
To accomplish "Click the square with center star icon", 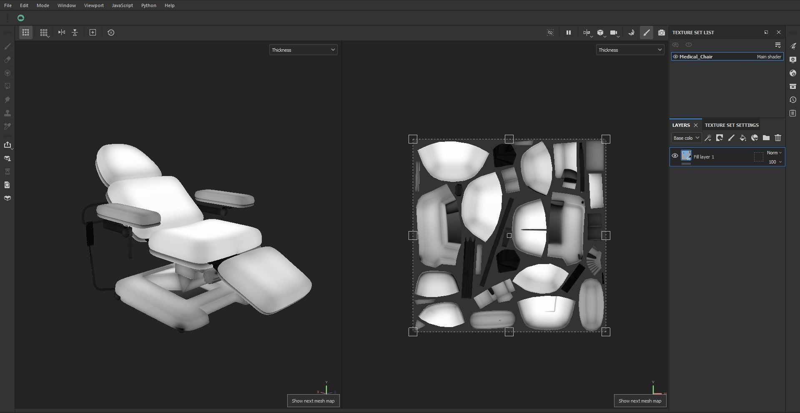I will coord(93,33).
